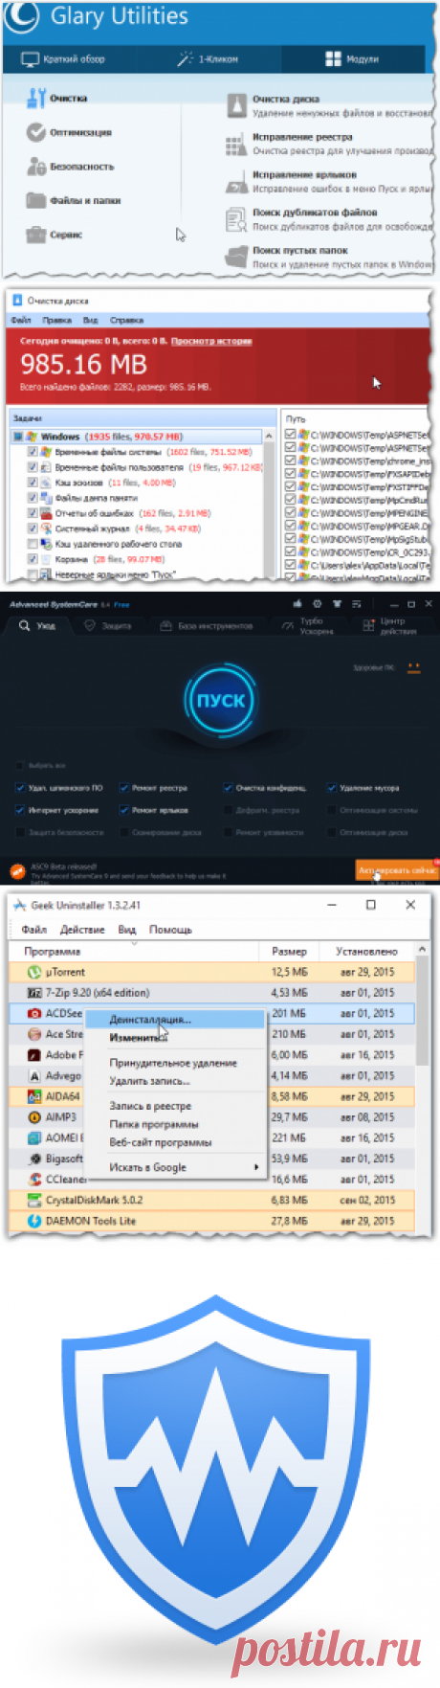Open the Правка menu in Очистка диска
This screenshot has height=1688, width=440.
click(x=57, y=320)
